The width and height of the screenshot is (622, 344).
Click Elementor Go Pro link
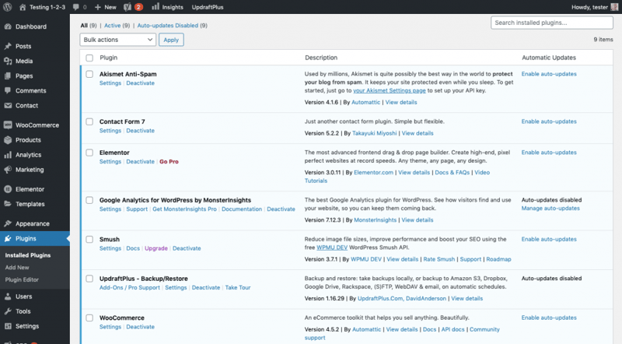169,162
